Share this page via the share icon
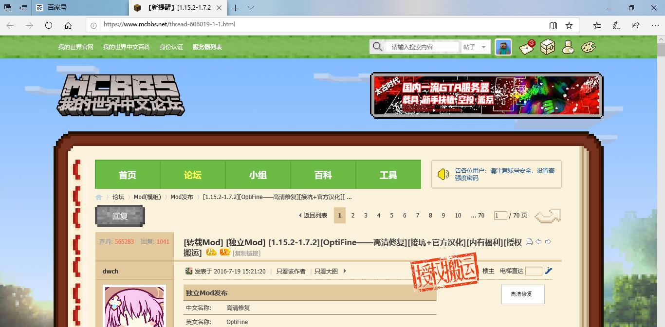The image size is (665, 327). click(x=635, y=25)
